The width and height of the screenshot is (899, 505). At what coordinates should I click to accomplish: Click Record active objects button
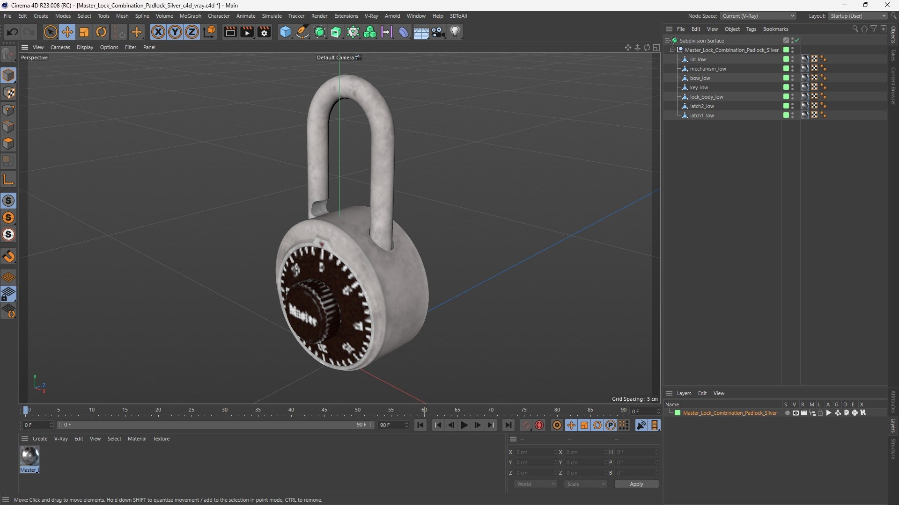526,425
